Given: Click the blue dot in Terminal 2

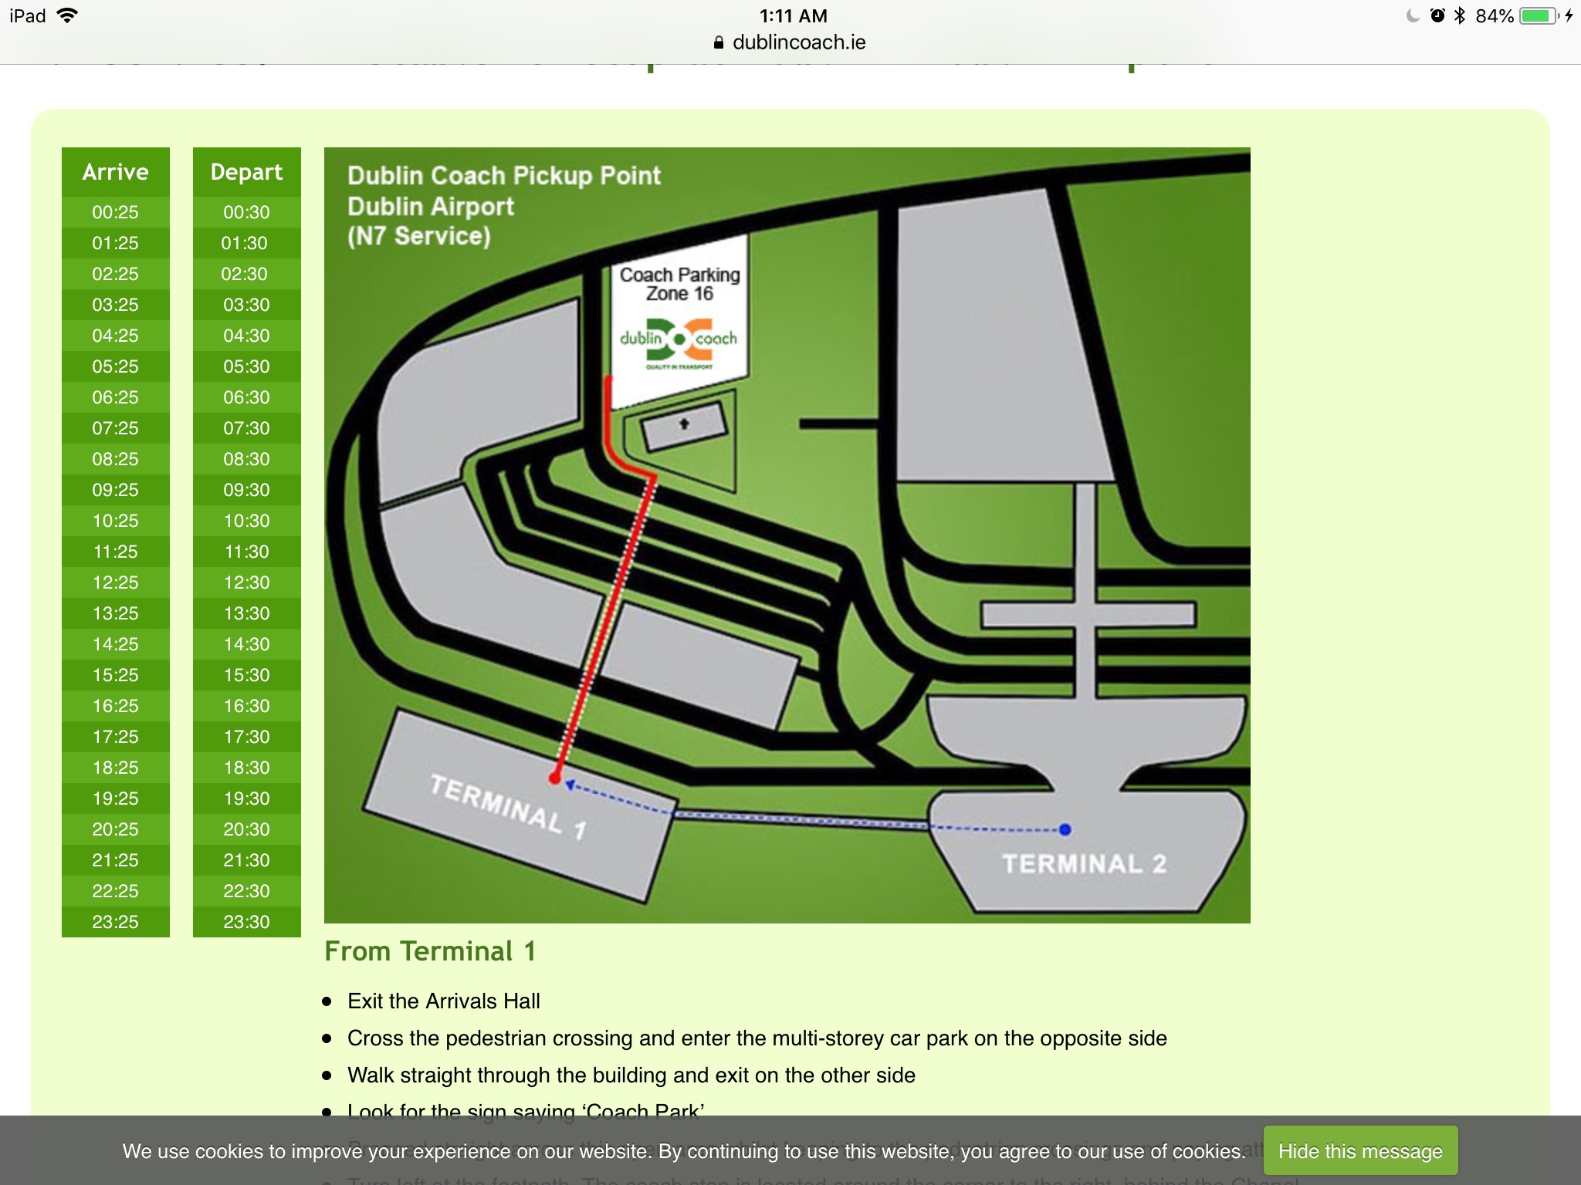Looking at the screenshot, I should [1065, 829].
